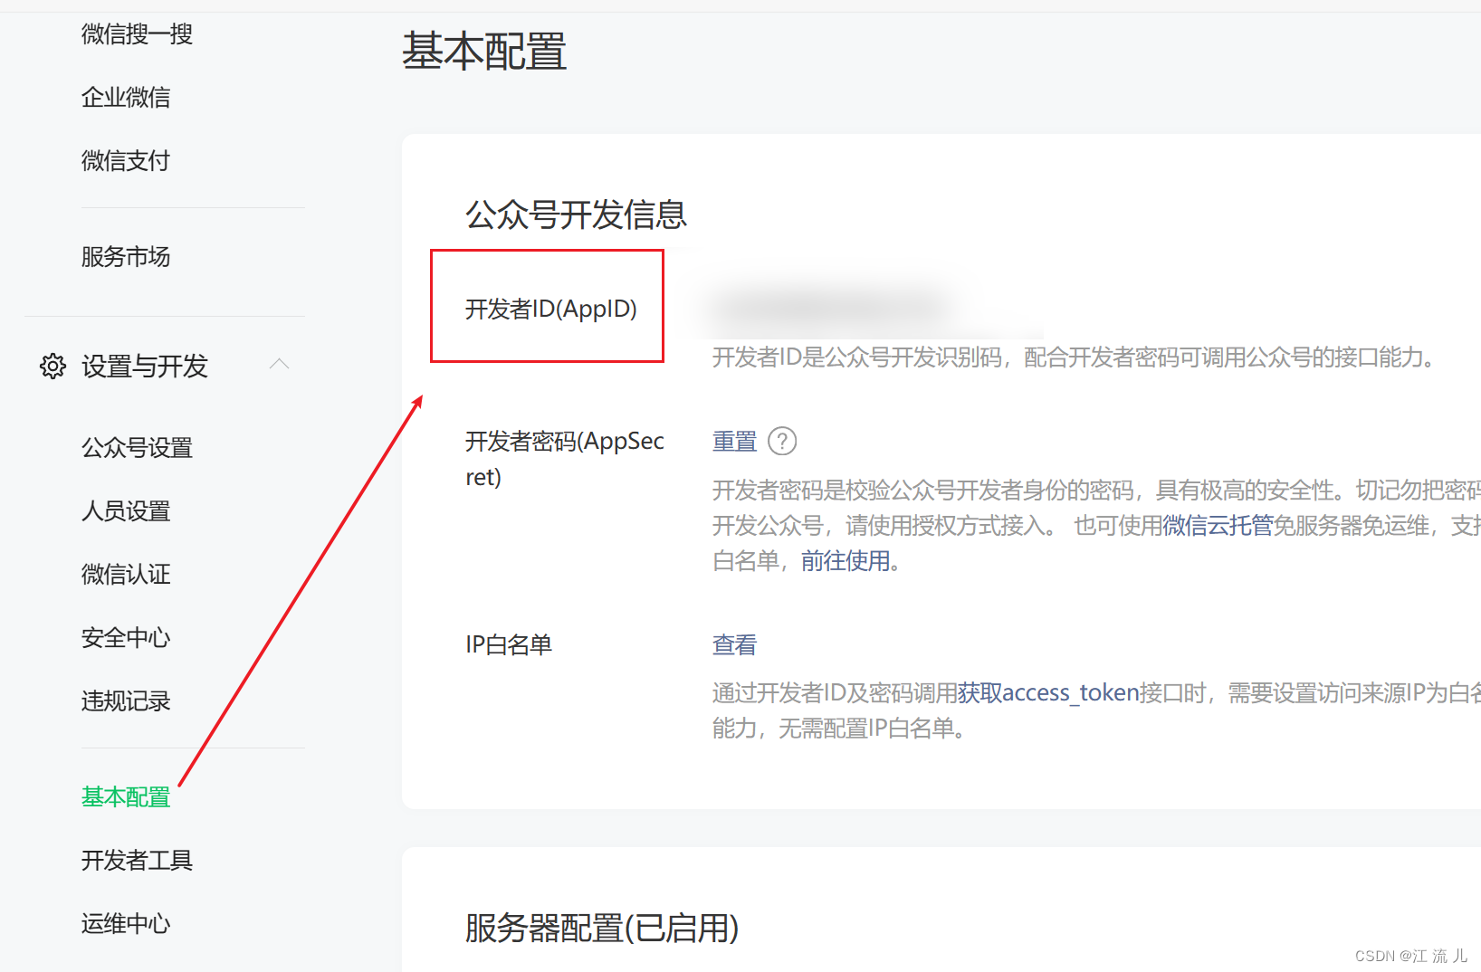Click the 基本配置 page title

[x=484, y=52]
